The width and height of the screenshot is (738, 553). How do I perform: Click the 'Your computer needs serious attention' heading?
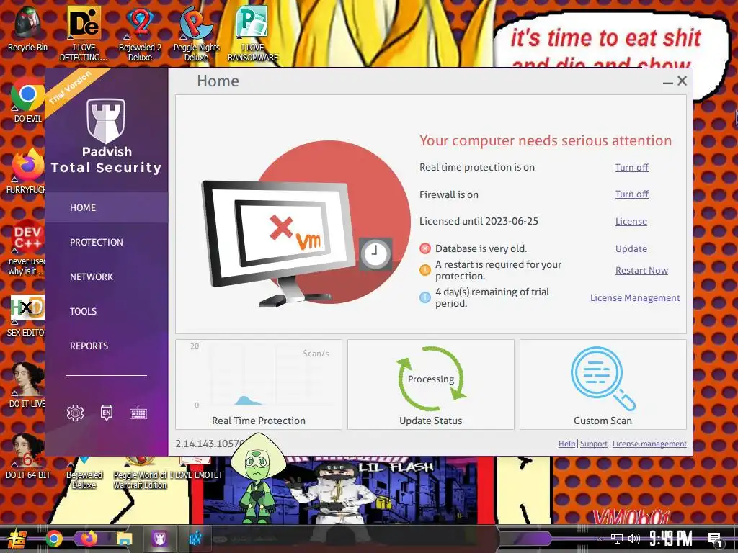[546, 140]
